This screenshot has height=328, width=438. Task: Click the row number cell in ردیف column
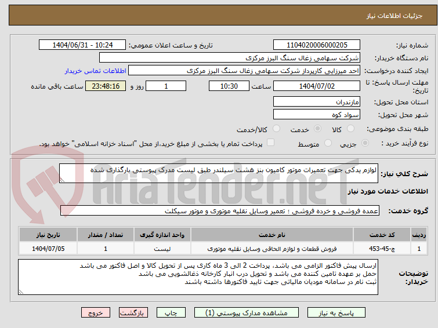[419, 249]
